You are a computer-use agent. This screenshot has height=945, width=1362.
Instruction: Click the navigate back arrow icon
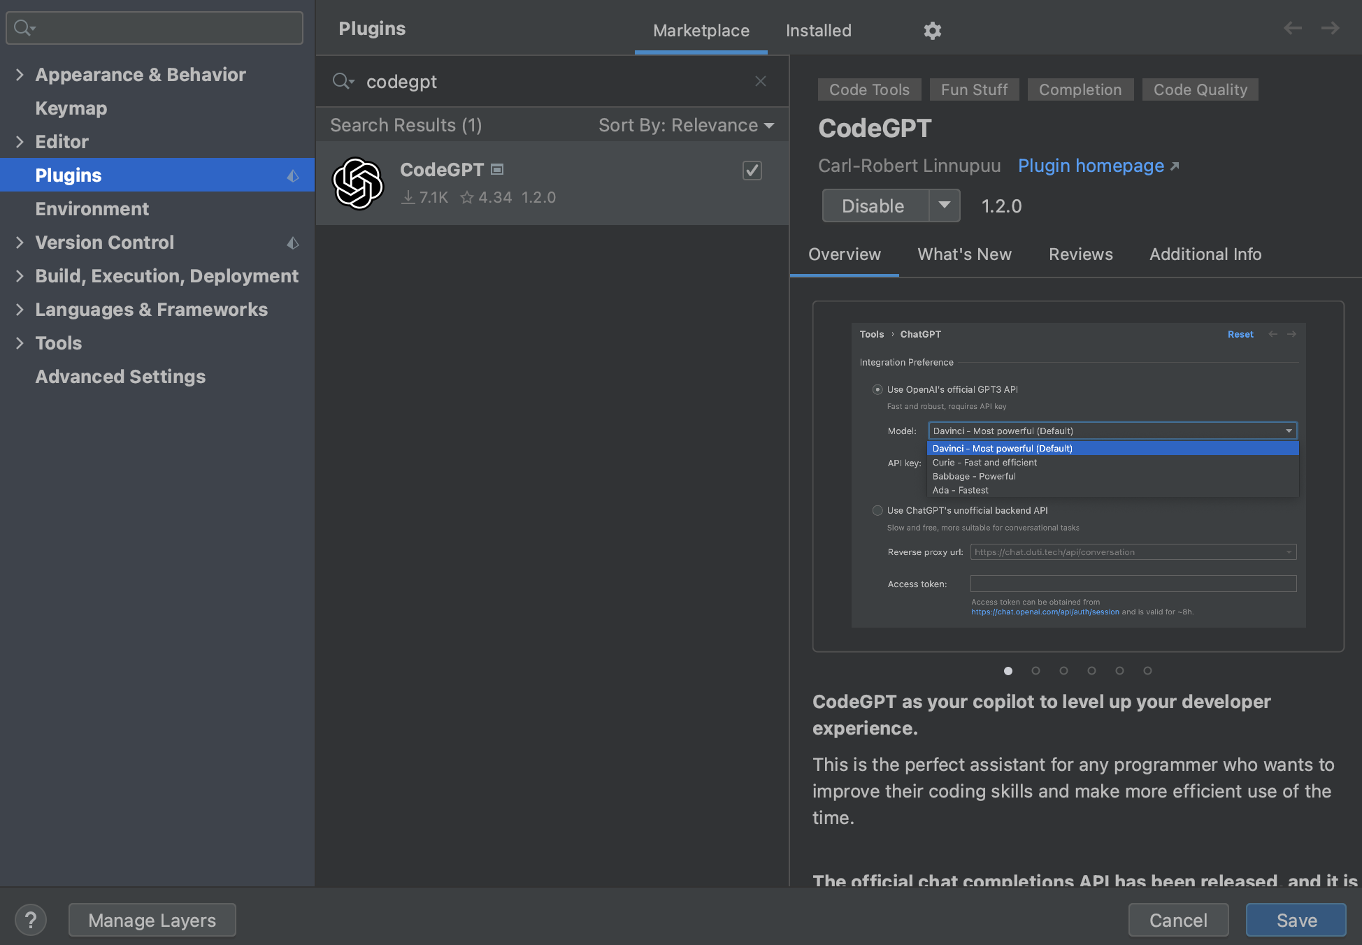1292,28
